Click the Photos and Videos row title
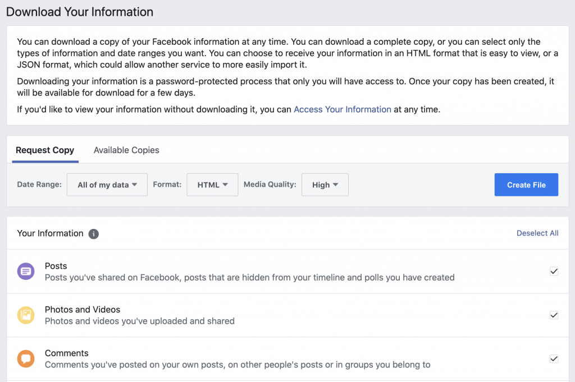 point(83,310)
